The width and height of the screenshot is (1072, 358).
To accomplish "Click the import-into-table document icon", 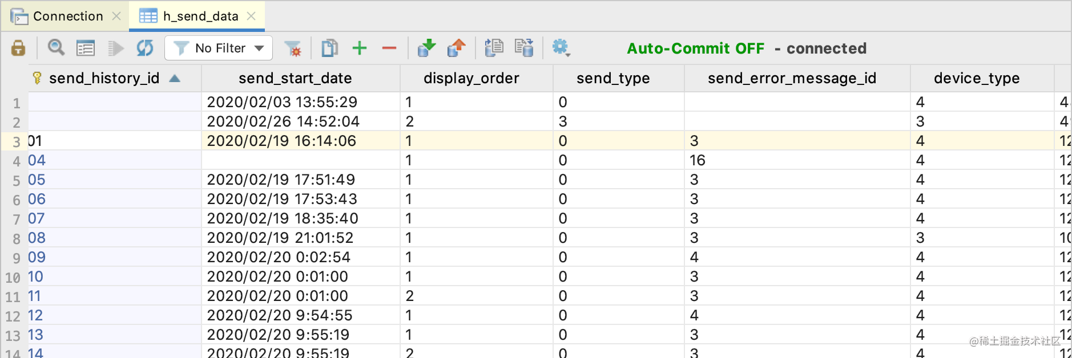I will (x=494, y=48).
